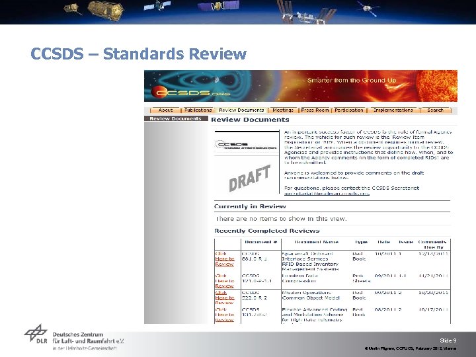Click the Type column header

[x=361, y=242]
